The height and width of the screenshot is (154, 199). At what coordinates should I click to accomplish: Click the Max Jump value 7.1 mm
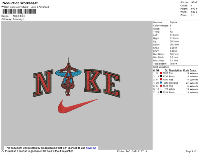tap(174, 60)
